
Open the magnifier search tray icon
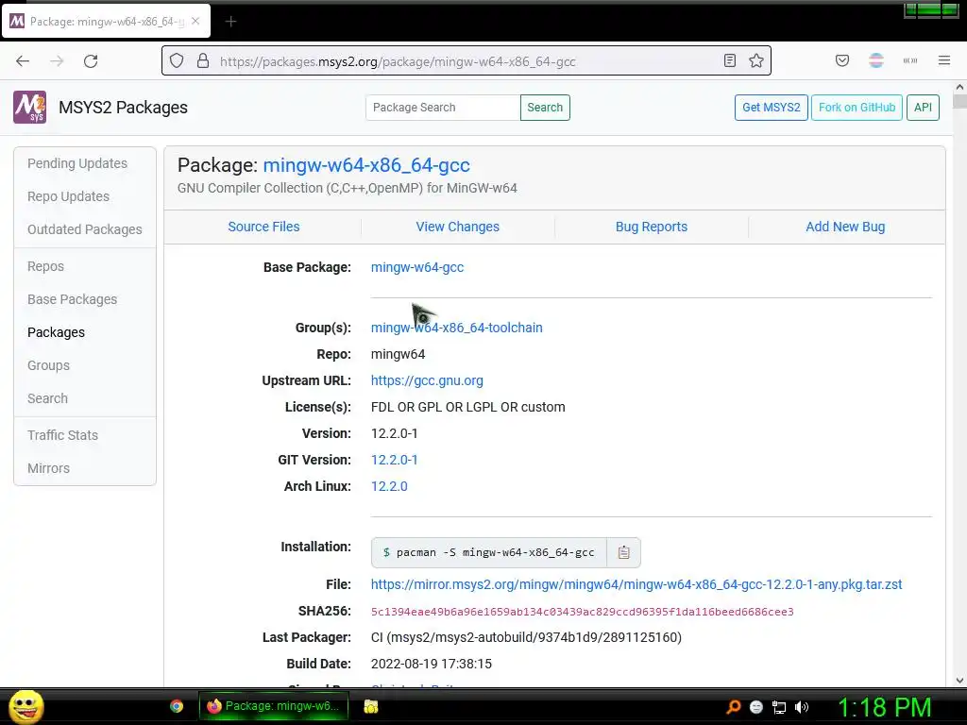pos(733,707)
